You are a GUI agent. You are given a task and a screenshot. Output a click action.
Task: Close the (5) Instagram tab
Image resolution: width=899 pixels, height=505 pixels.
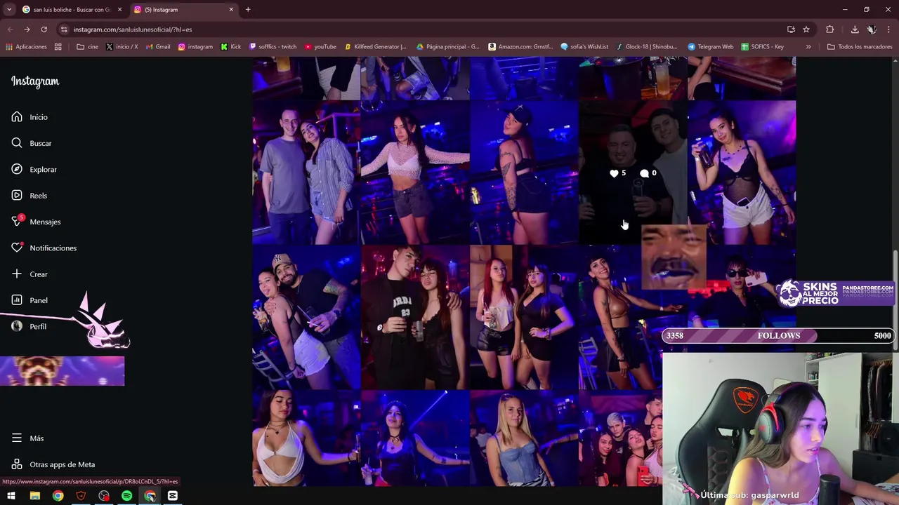tap(231, 10)
